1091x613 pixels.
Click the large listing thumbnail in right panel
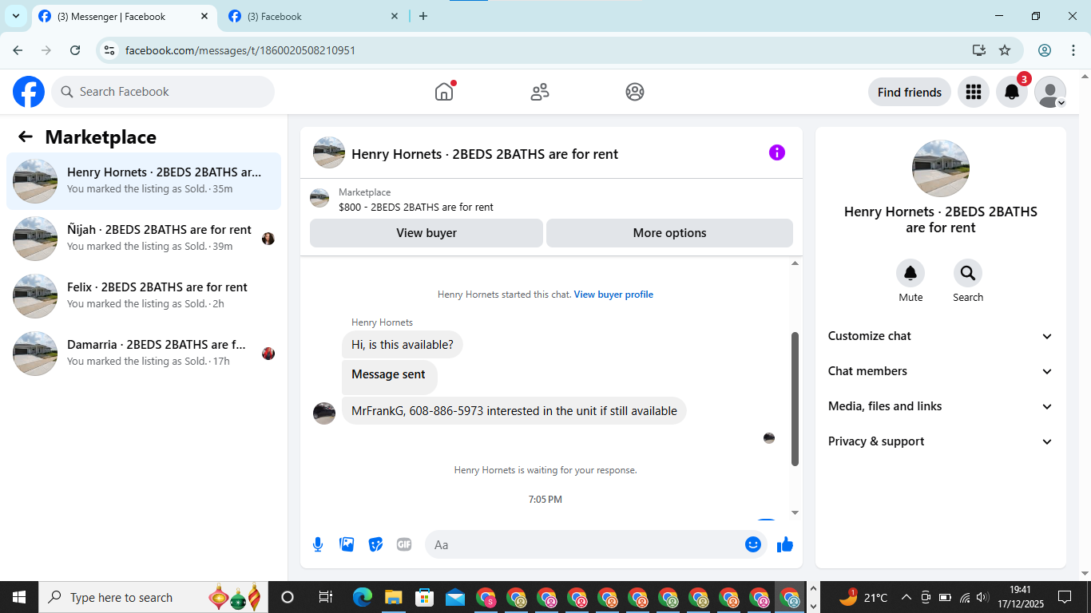click(x=941, y=168)
